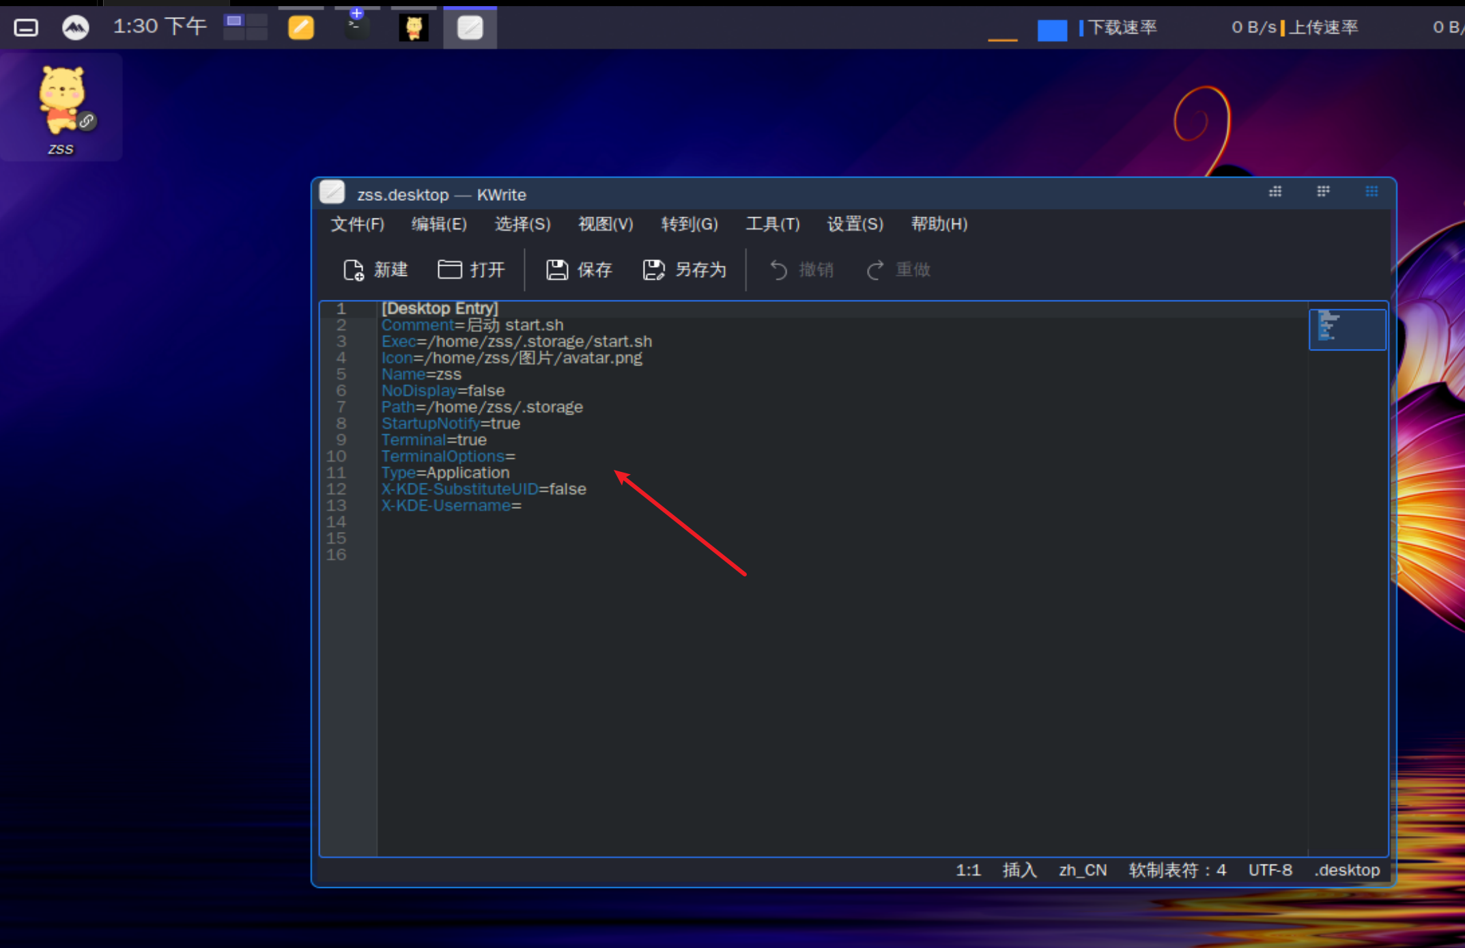
Task: Open the Tools menu
Action: tap(772, 224)
